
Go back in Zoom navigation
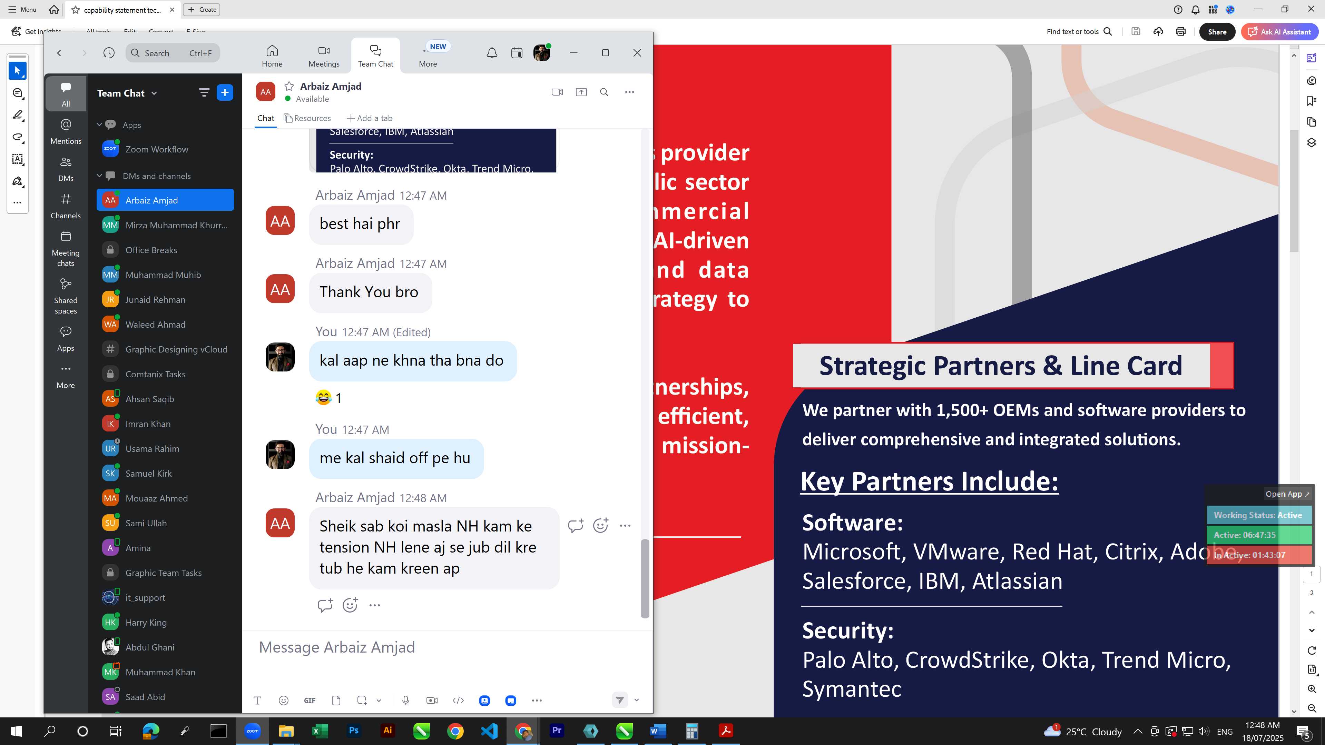pos(59,53)
